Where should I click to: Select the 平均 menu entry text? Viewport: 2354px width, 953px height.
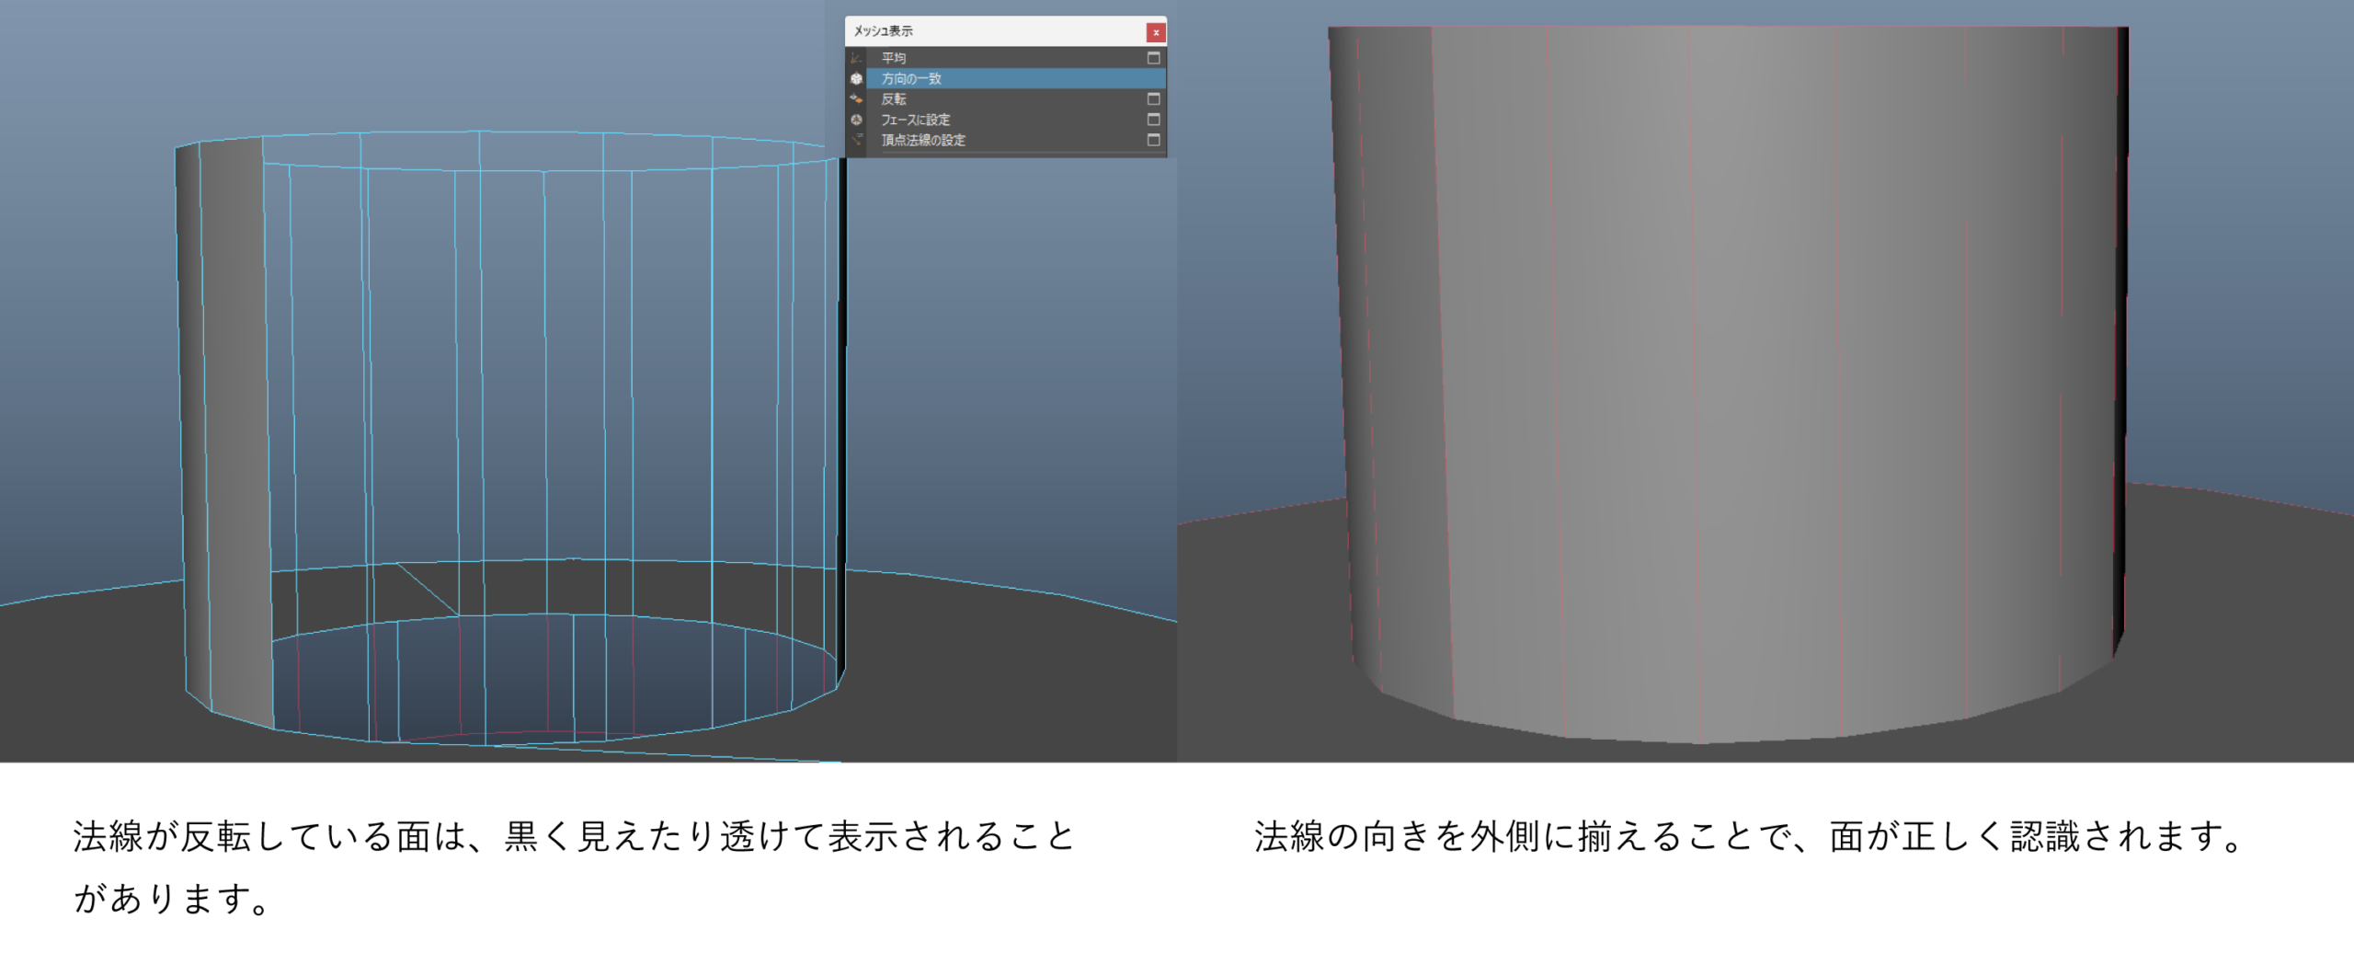894,58
